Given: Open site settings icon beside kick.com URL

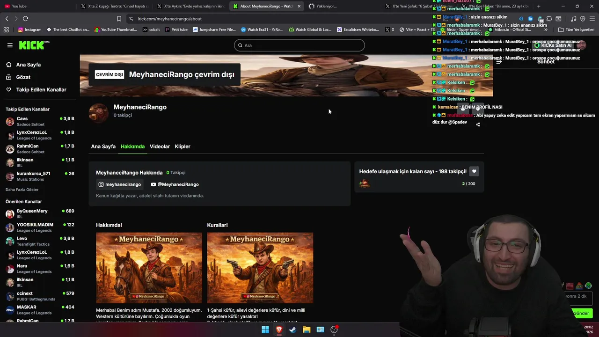Looking at the screenshot, I should (x=131, y=19).
